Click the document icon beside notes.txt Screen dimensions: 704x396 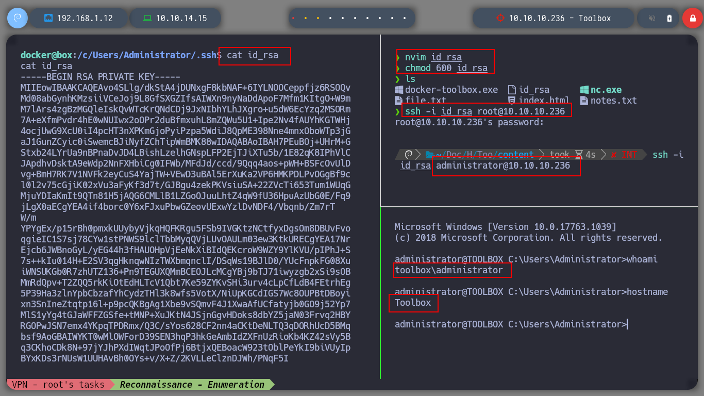[x=584, y=101]
